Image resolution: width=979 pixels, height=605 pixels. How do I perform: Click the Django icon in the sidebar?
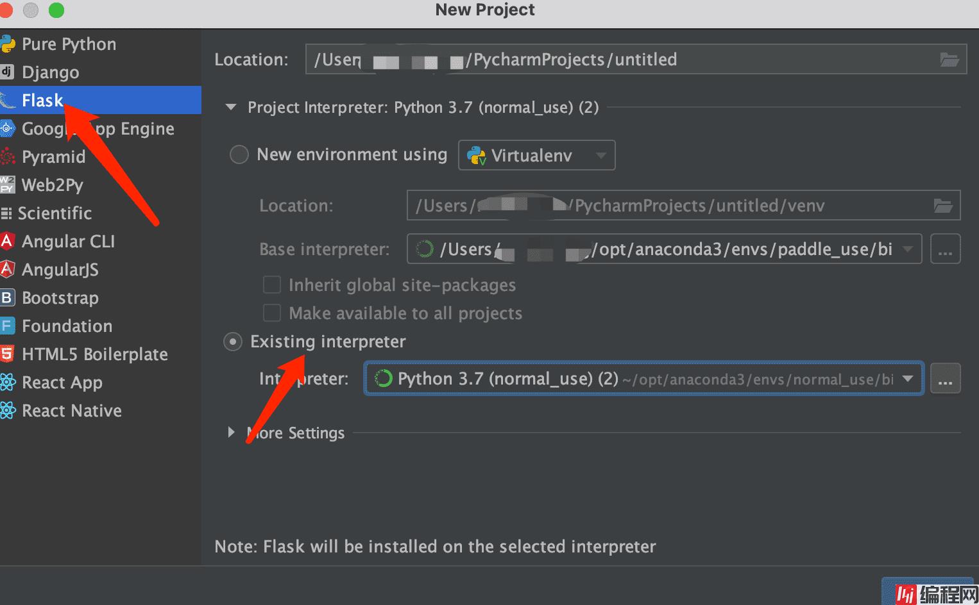pyautogui.click(x=7, y=72)
